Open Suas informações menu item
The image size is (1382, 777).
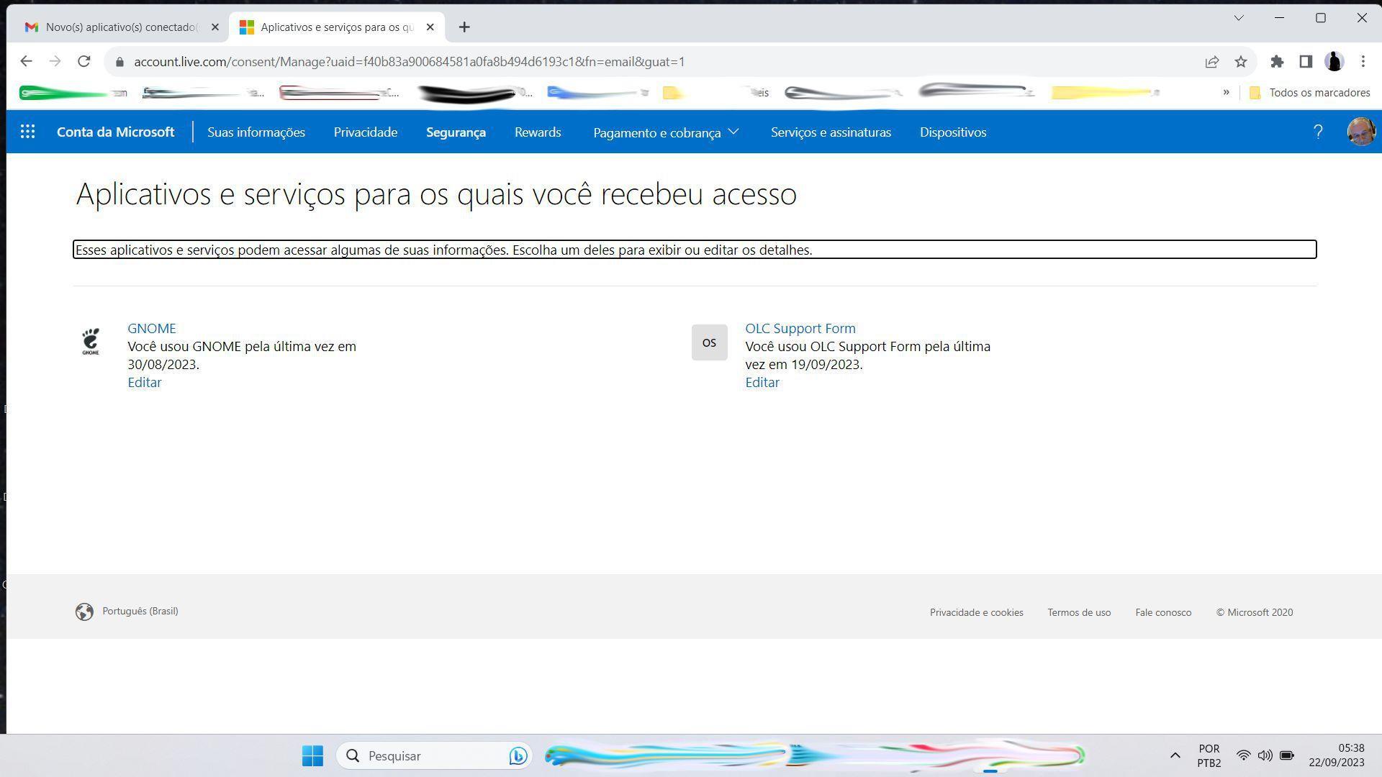click(256, 132)
